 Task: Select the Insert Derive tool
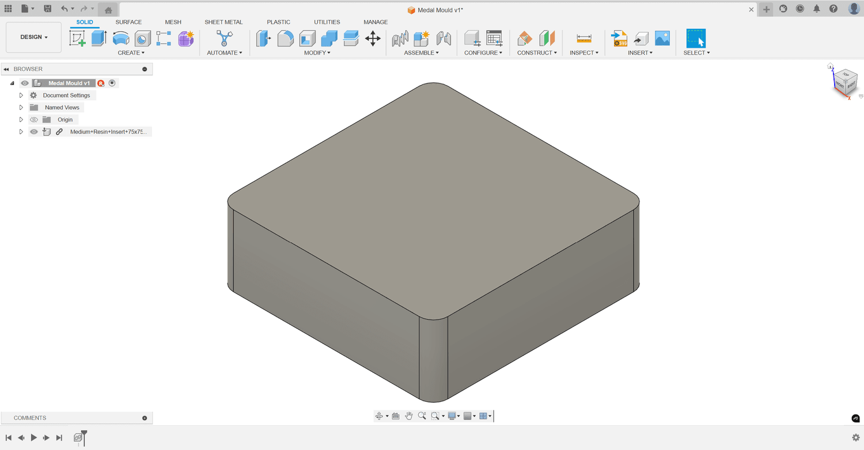[641, 39]
